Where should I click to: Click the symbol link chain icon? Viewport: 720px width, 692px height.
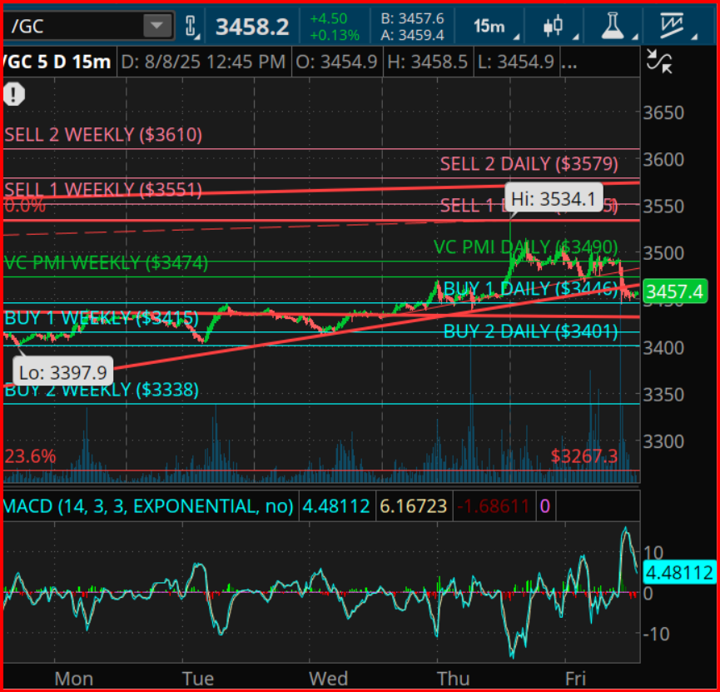click(191, 27)
